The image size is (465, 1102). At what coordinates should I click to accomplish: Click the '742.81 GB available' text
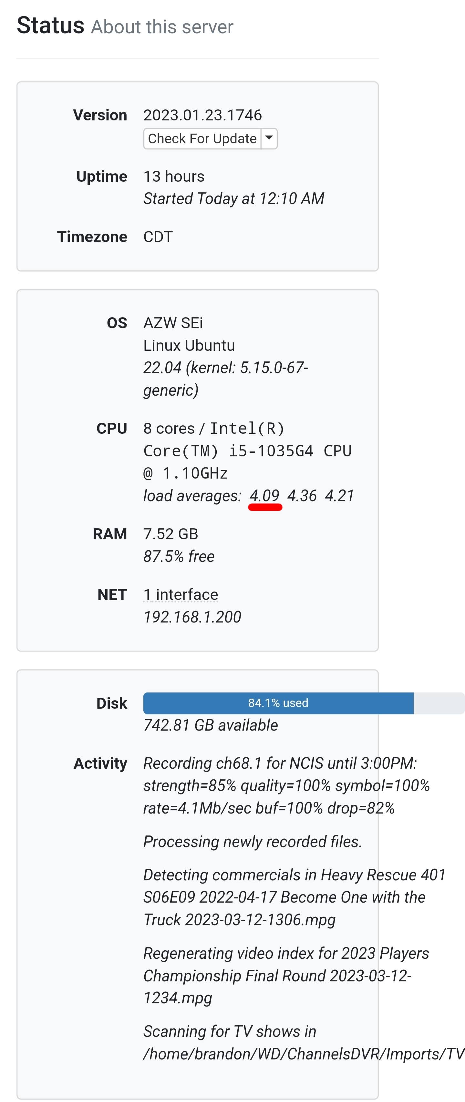211,725
